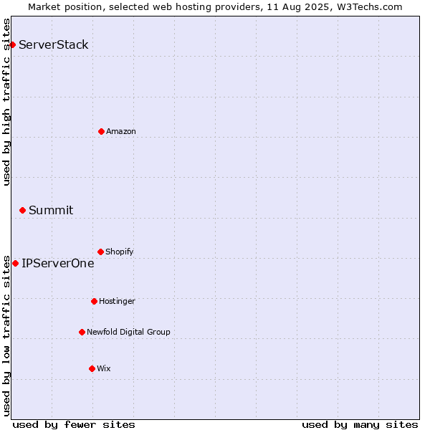Select the Hostinger red marker
Image resolution: width=430 pixels, height=430 pixels.
94,302
